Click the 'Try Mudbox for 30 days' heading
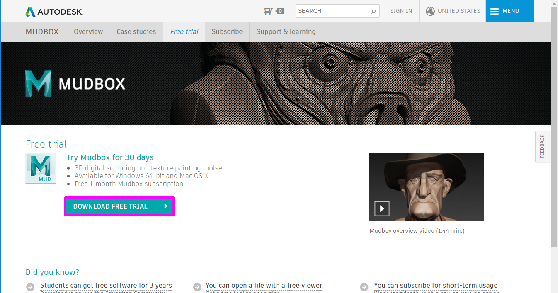 [110, 157]
